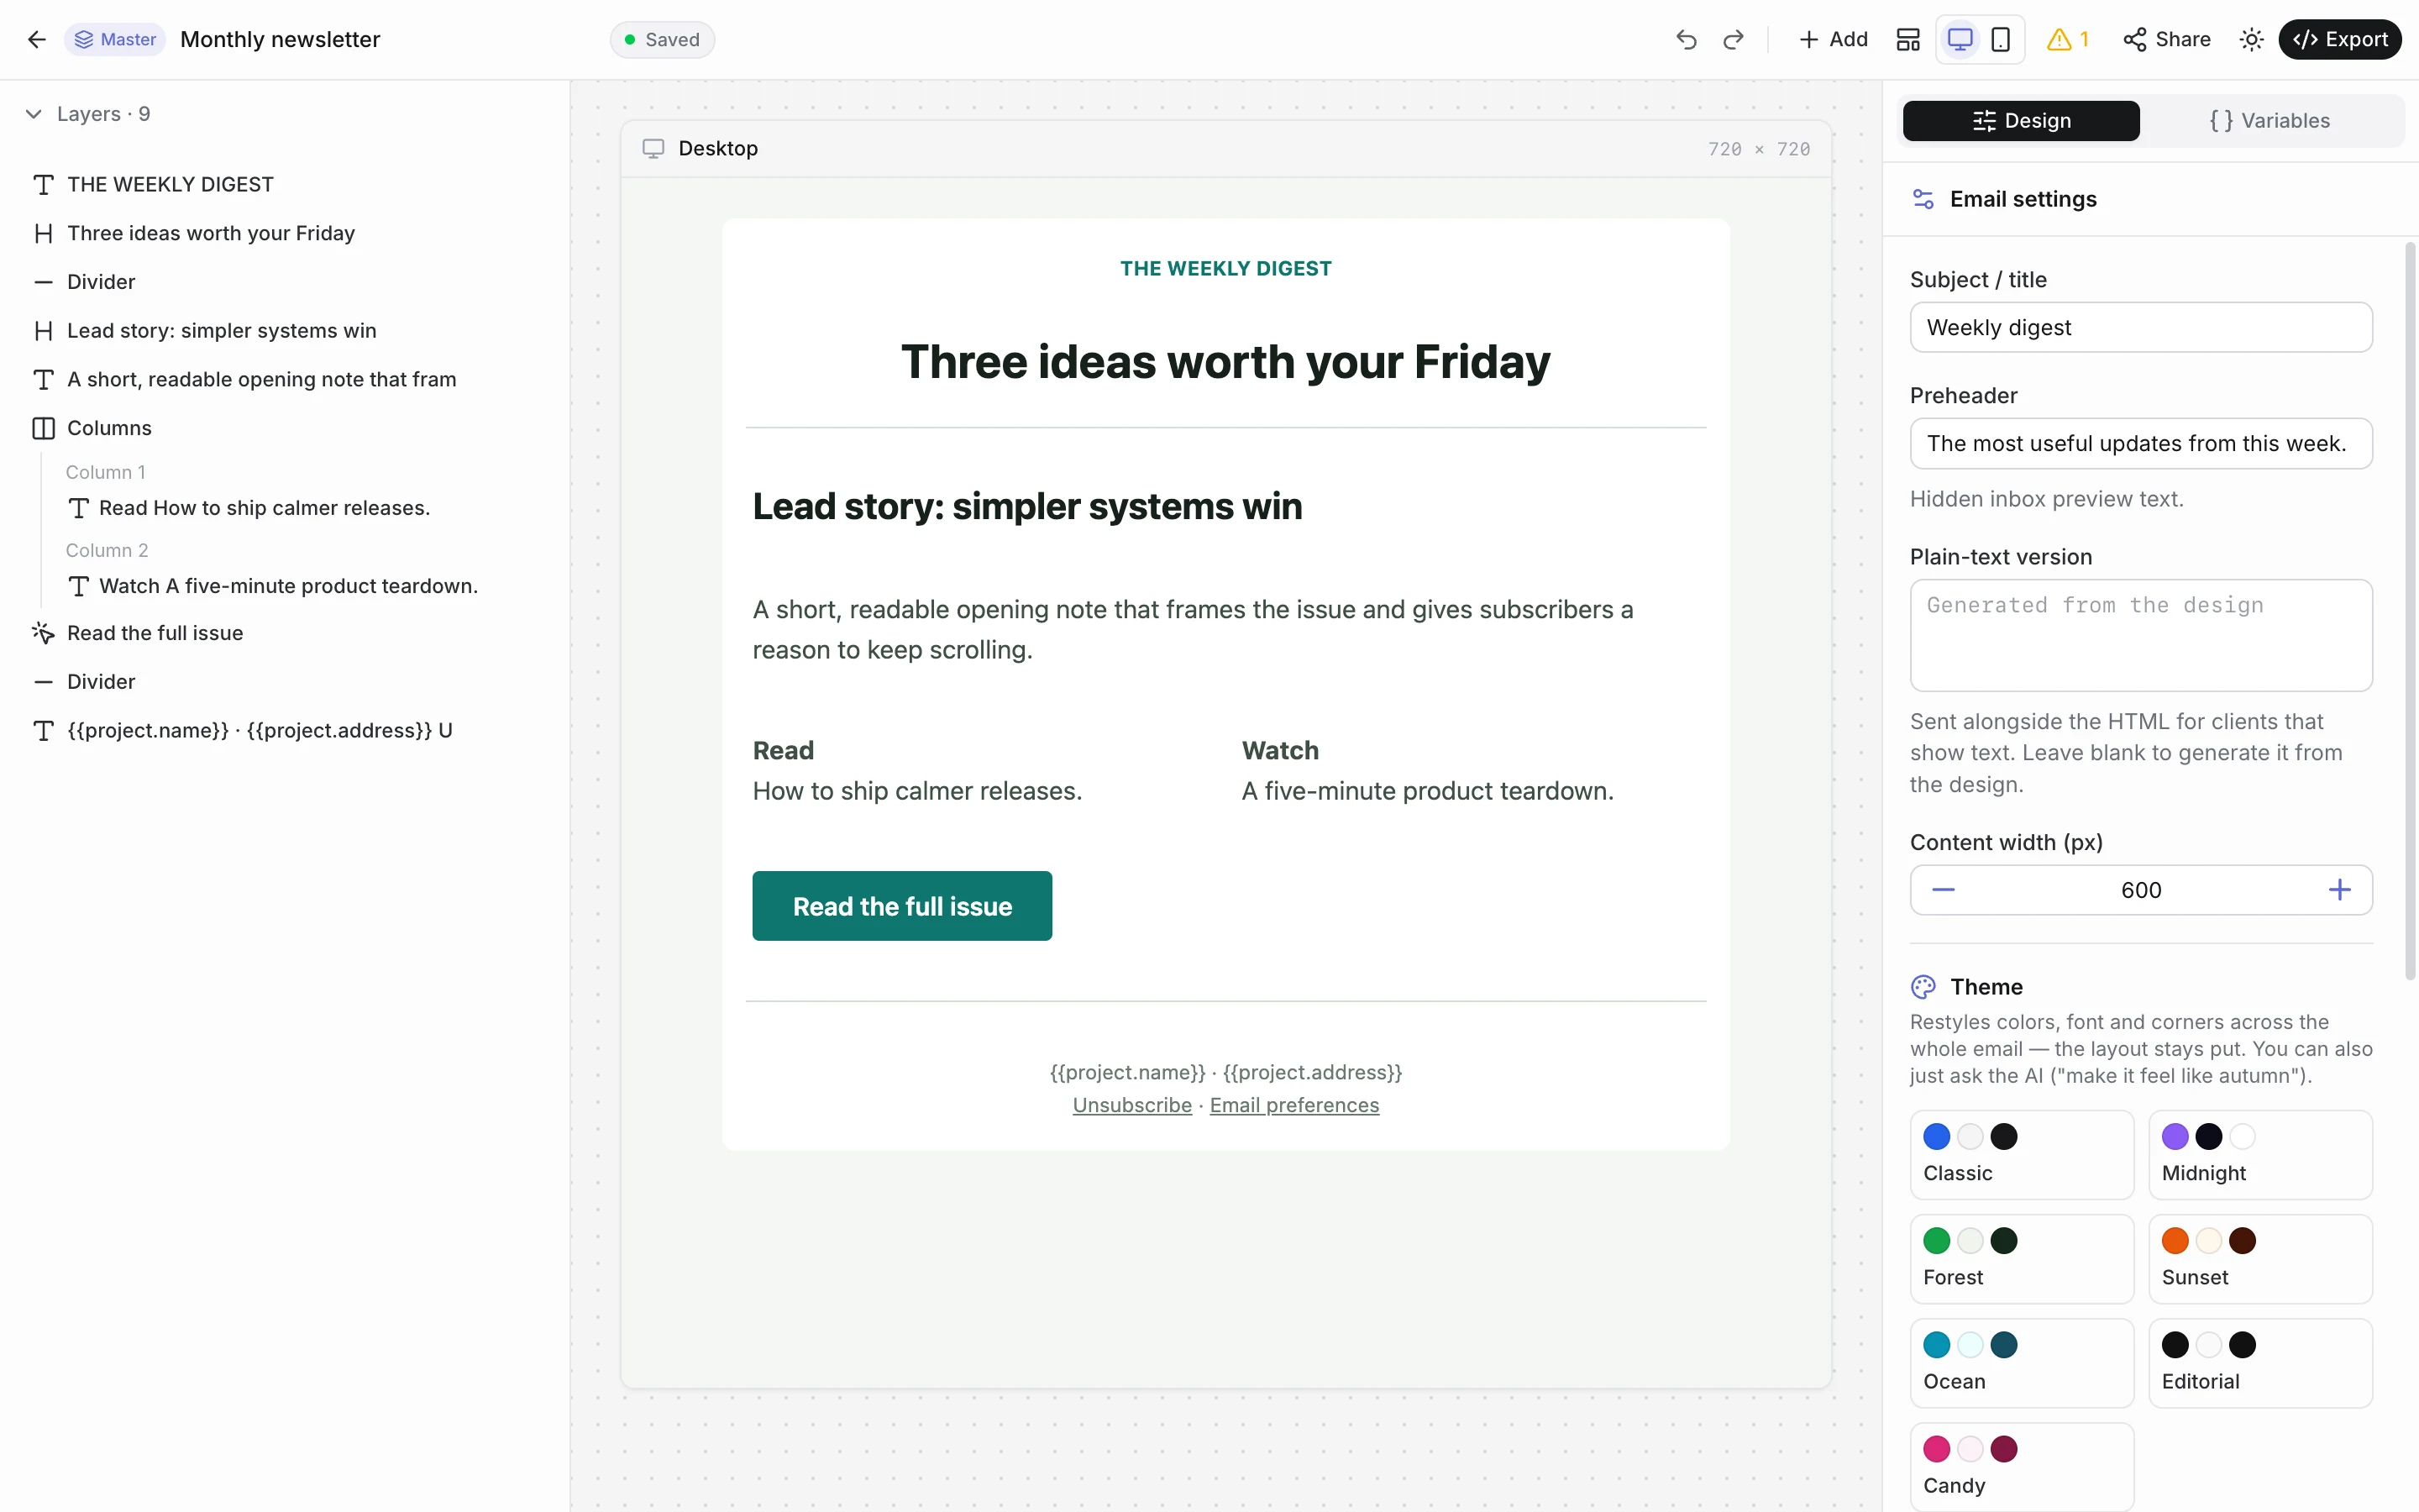Select 'Read the full issue' button layer
The image size is (2419, 1512).
click(285, 633)
